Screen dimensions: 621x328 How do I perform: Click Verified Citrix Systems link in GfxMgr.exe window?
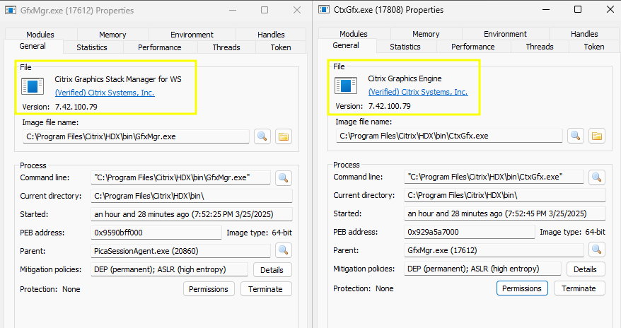pyautogui.click(x=105, y=93)
